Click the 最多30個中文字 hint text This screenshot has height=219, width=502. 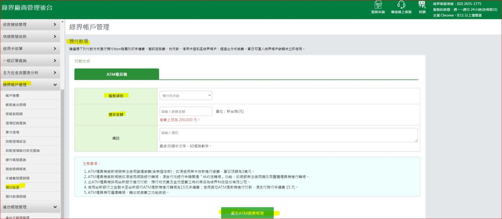click(x=186, y=146)
